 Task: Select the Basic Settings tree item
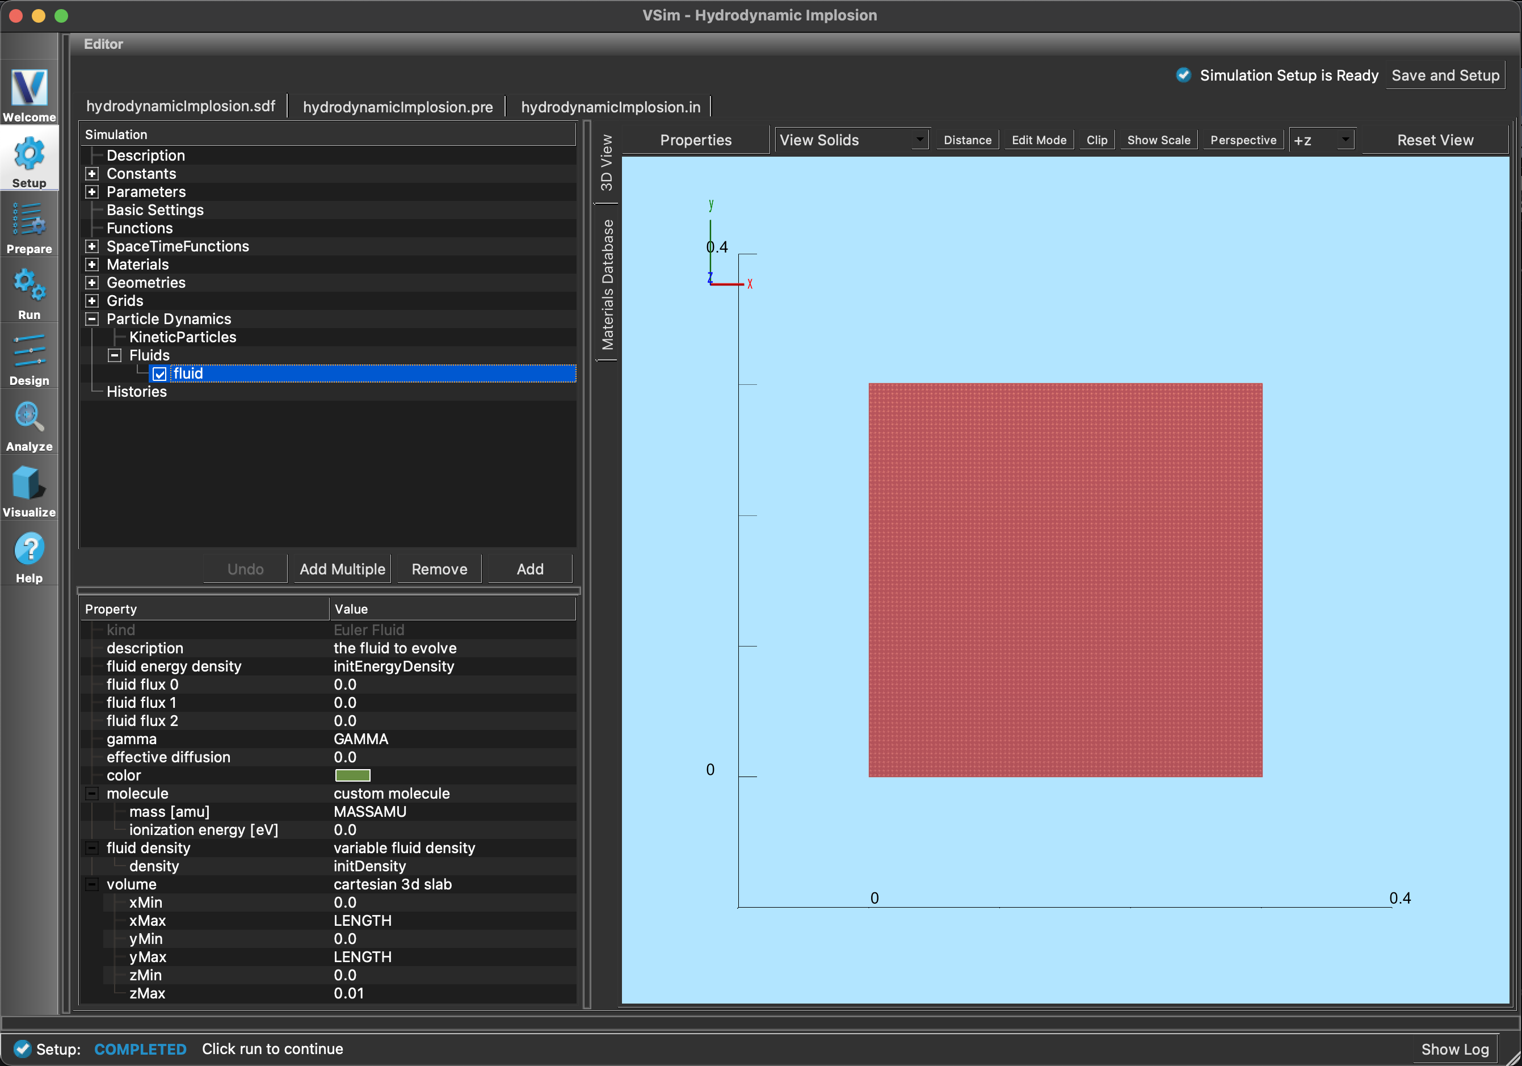(155, 209)
